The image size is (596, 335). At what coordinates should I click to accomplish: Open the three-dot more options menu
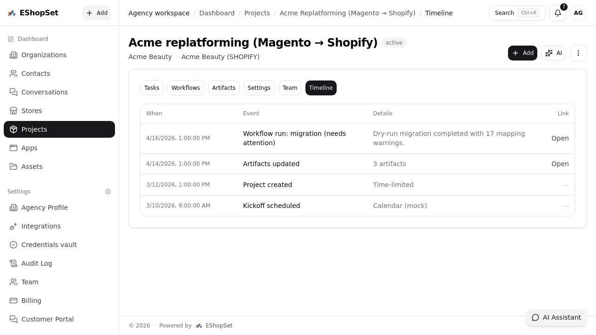578,53
